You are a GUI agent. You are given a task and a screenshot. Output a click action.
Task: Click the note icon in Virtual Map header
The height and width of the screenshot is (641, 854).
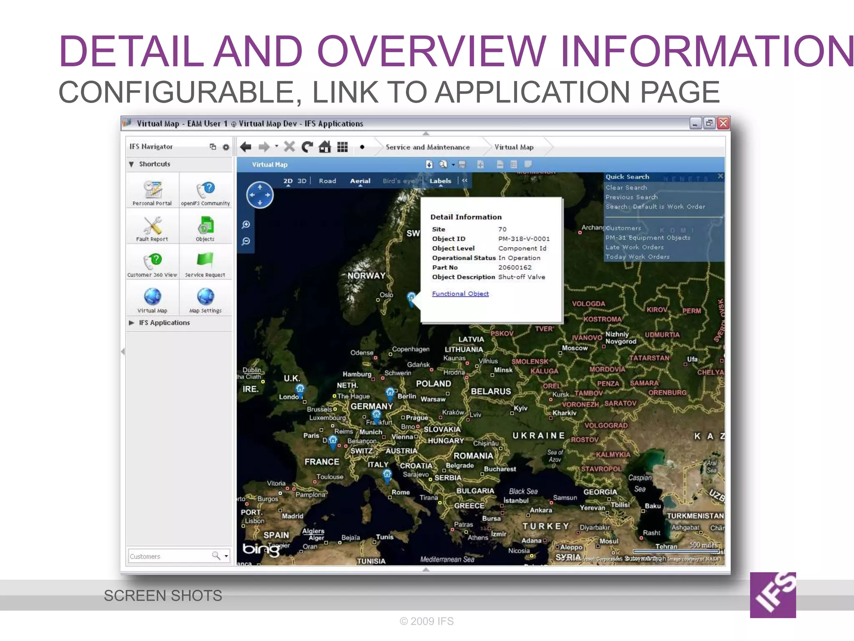click(x=528, y=164)
